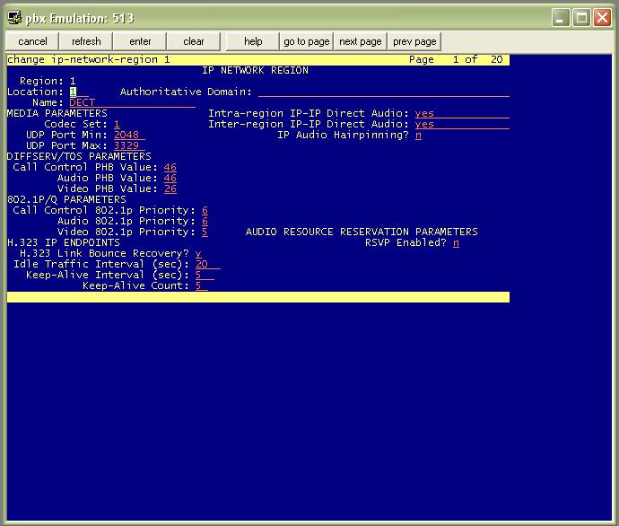
Task: Click the refresh button
Action: 86,41
